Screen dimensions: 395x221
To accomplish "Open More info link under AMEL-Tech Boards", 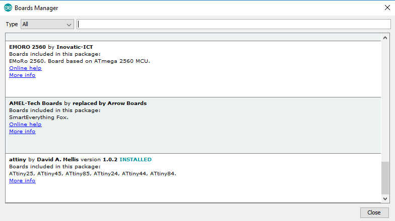I will point(22,132).
